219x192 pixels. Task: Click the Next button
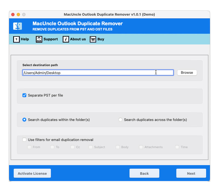click(191, 173)
